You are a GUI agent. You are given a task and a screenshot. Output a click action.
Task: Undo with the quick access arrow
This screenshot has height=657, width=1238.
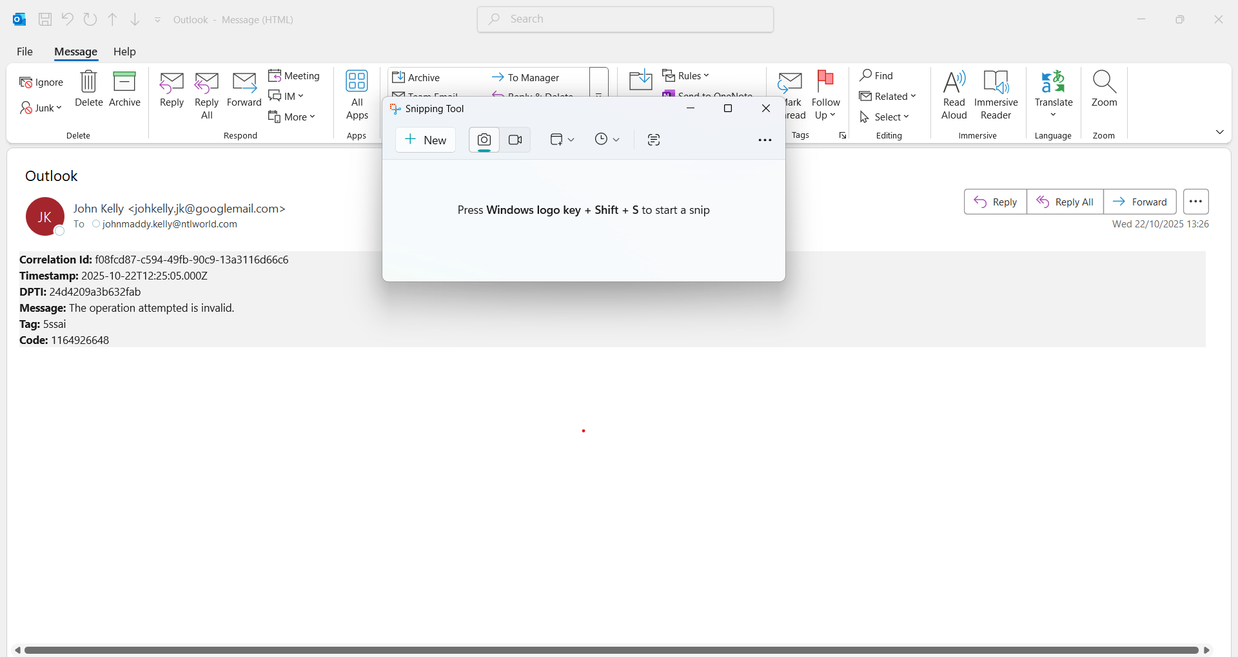tap(68, 19)
